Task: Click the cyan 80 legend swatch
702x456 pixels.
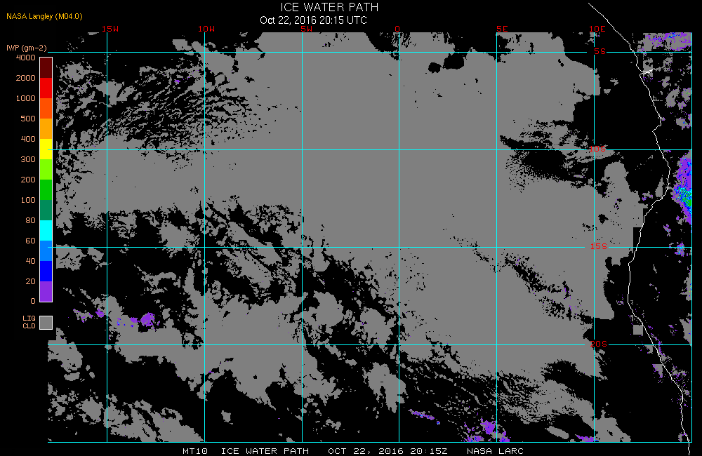Action: (46, 231)
